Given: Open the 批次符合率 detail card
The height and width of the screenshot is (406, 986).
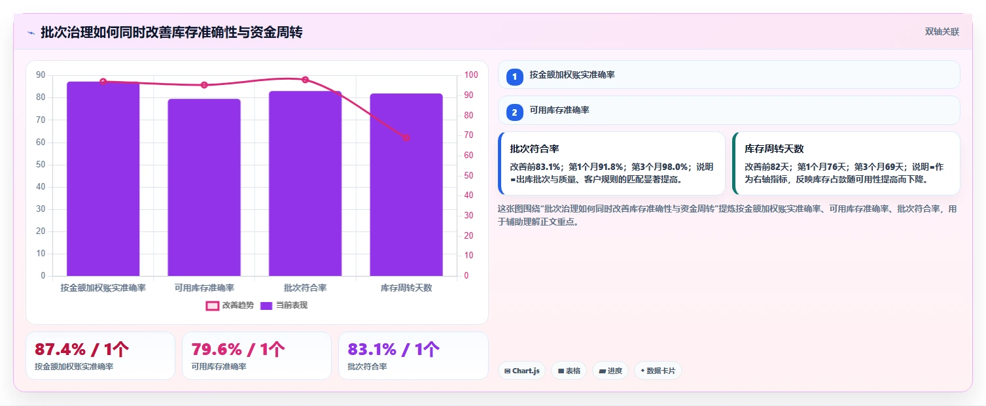Looking at the screenshot, I should tap(612, 163).
